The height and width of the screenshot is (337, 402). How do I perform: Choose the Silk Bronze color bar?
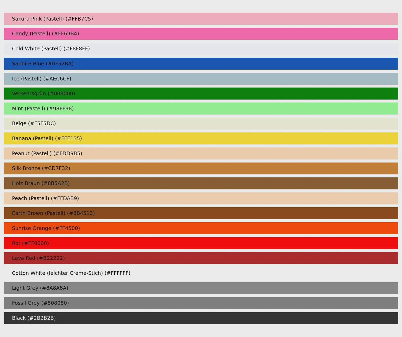tap(201, 168)
